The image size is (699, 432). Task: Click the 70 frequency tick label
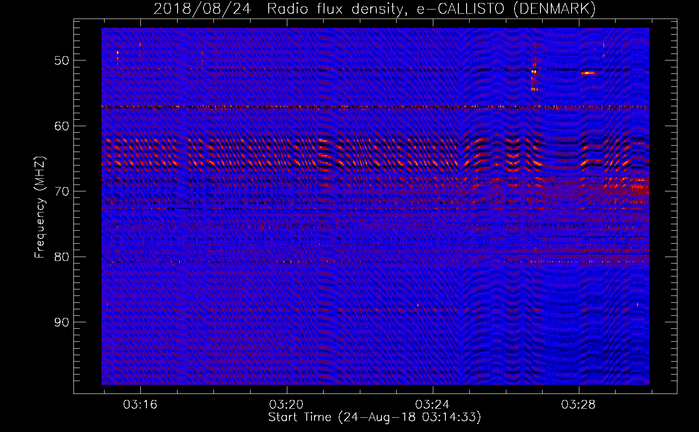coord(62,191)
